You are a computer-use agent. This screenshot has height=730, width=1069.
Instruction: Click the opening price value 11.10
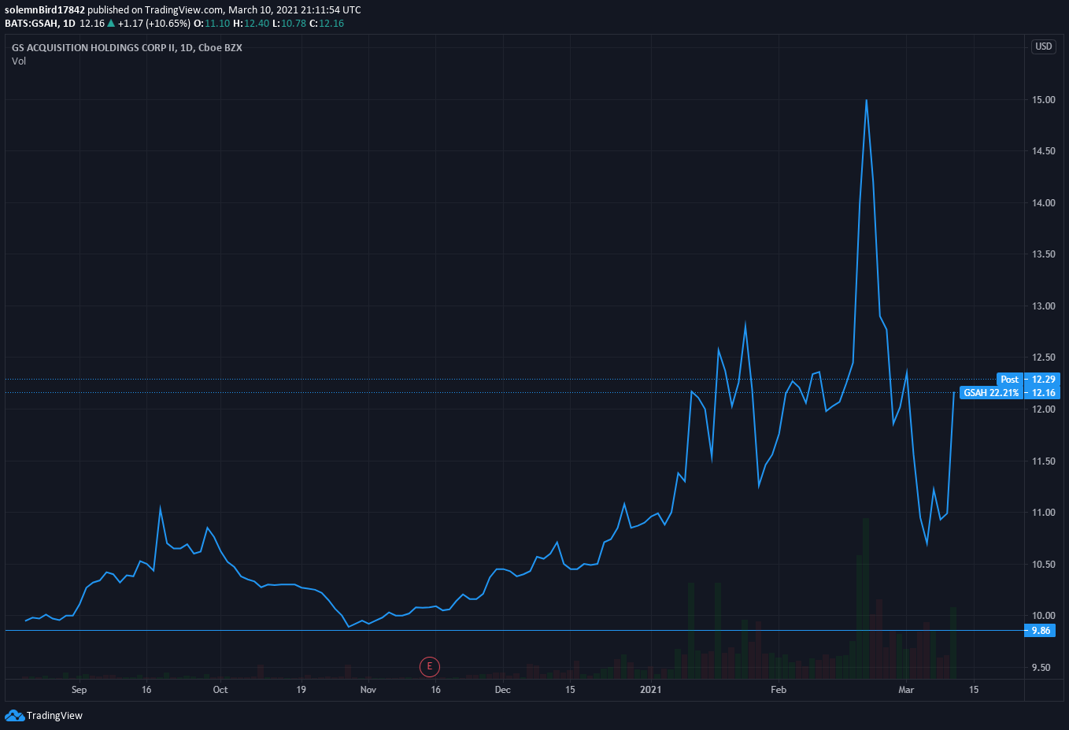[x=217, y=24]
